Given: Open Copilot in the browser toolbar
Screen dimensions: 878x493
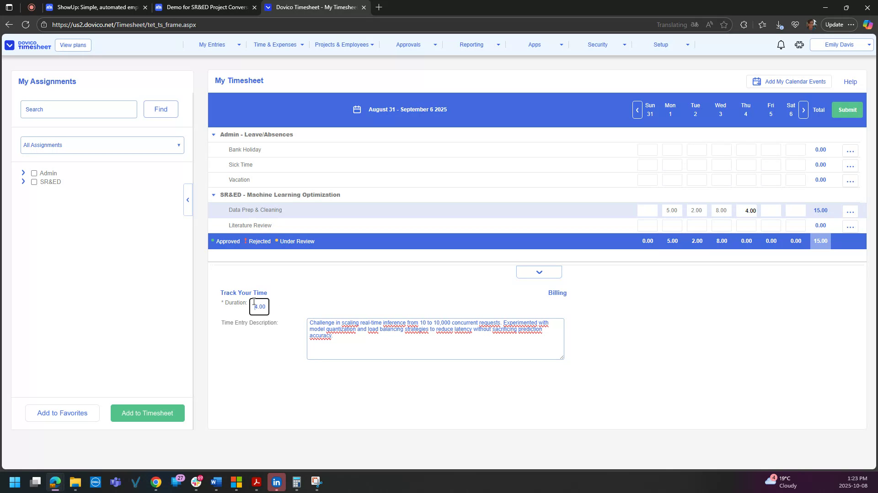Looking at the screenshot, I should coord(867,25).
